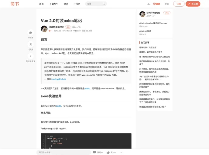Viewport: 209px width, 155px height.
Task: Open author avatar under article title
Action: tap(44, 29)
